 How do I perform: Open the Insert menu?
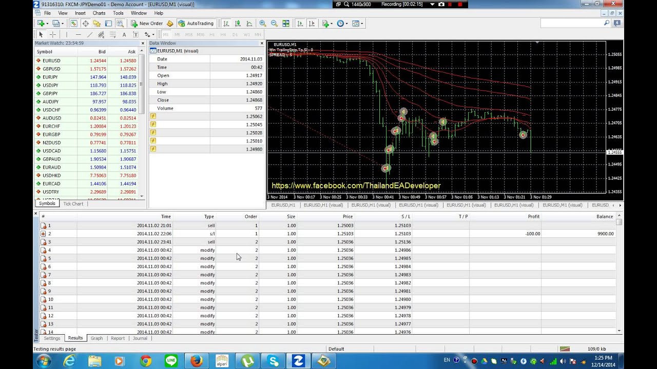80,13
